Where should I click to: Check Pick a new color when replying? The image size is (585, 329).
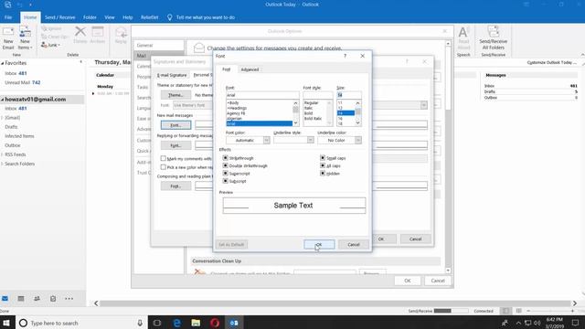[163, 167]
